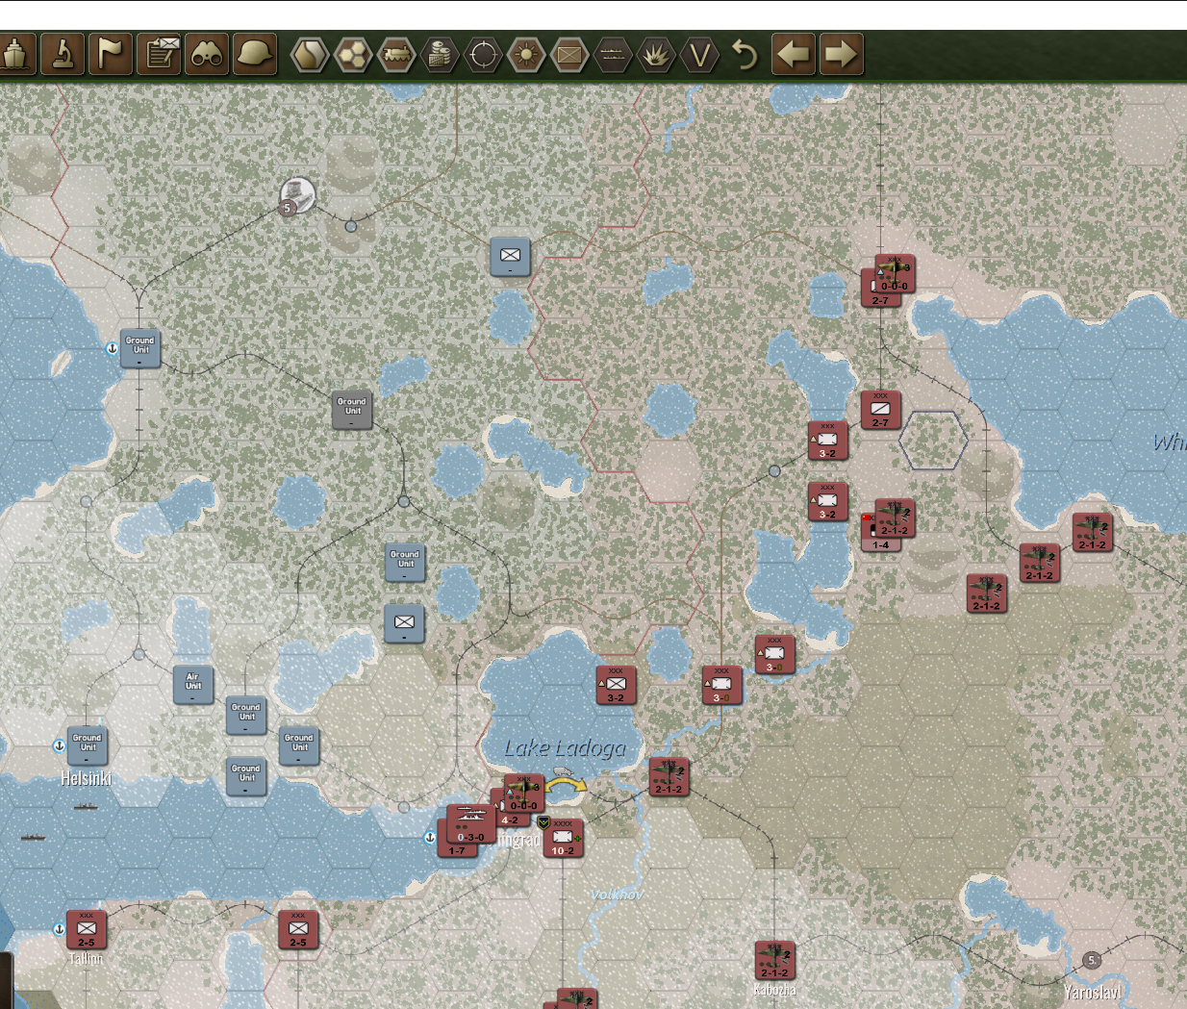Select the 0-3-0 counter near Leningrad
The height and width of the screenshot is (1009, 1187).
click(x=471, y=824)
